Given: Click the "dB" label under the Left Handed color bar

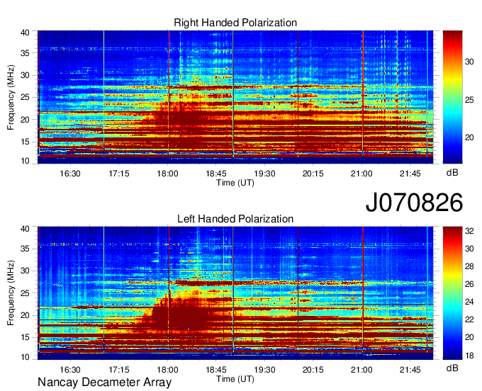Looking at the screenshot, I should [x=452, y=368].
